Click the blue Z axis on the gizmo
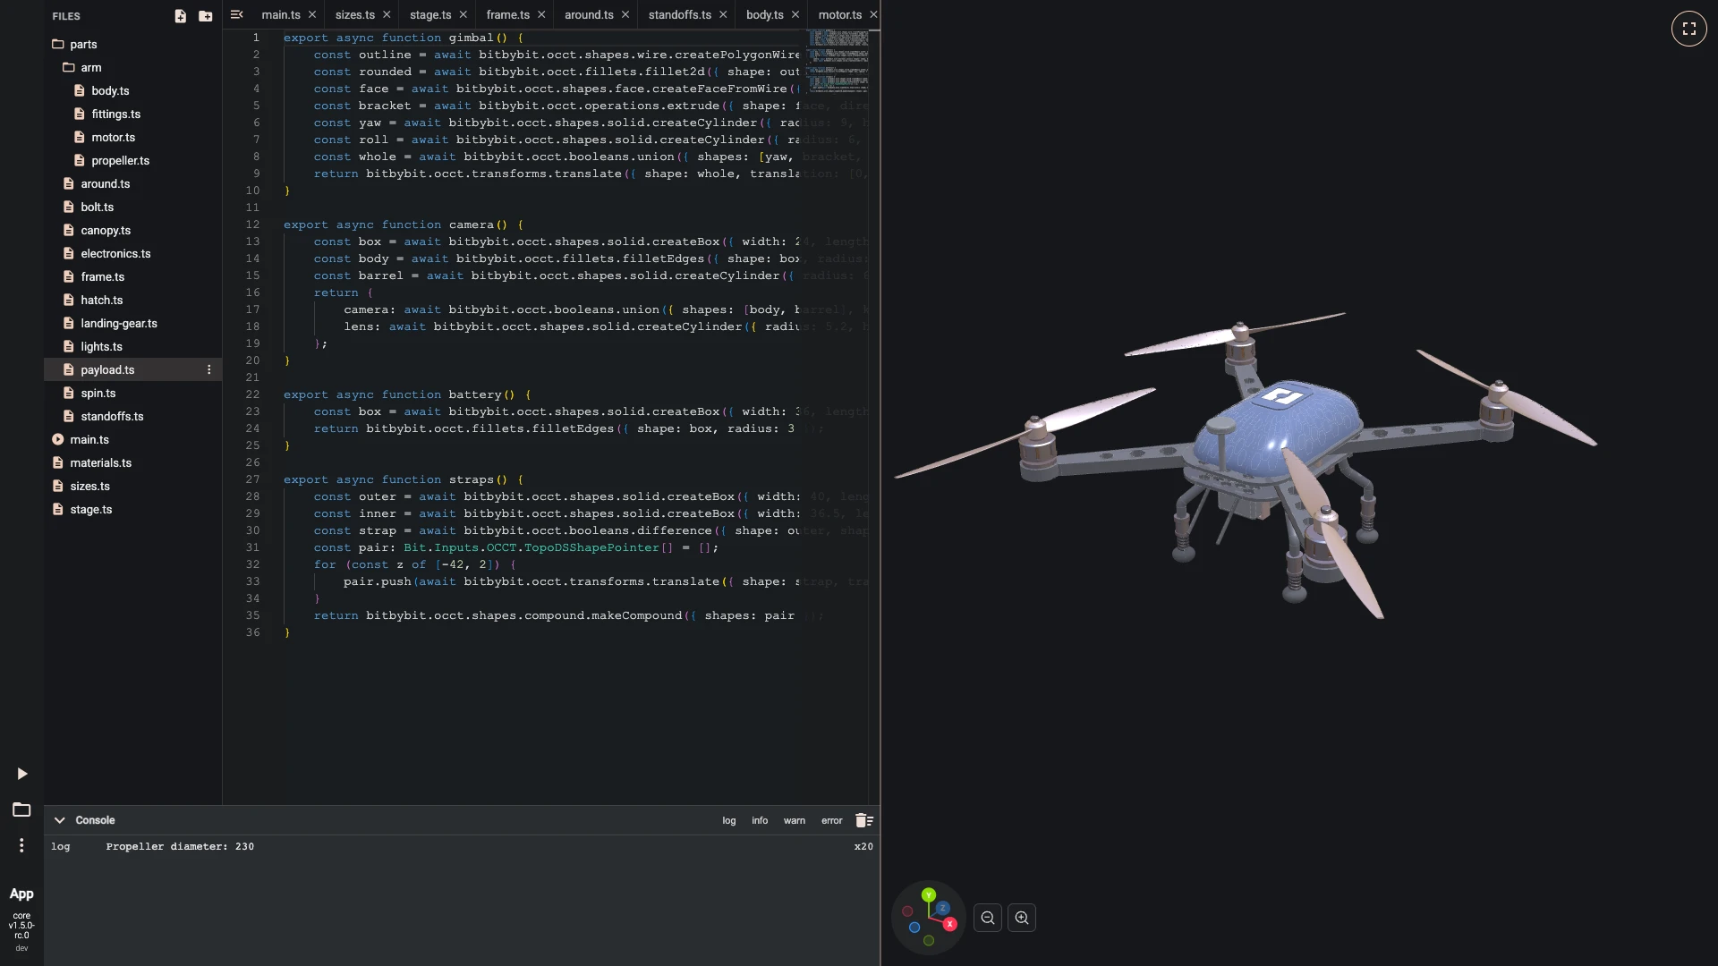This screenshot has width=1718, height=966. coord(942,908)
